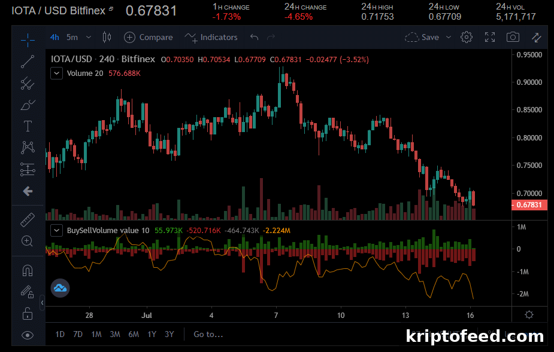
Task: Click the 24H LOW value 0.67709
Action: click(445, 17)
